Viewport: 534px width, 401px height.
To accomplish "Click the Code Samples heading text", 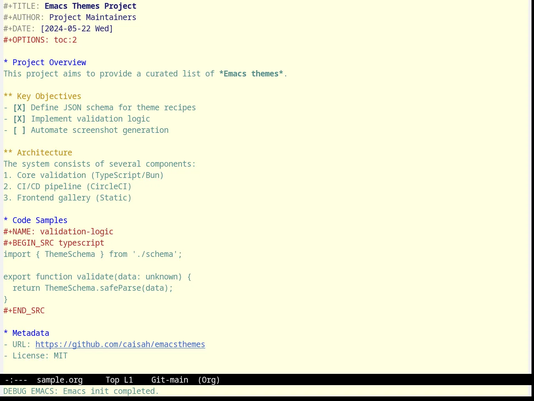I will pos(40,220).
